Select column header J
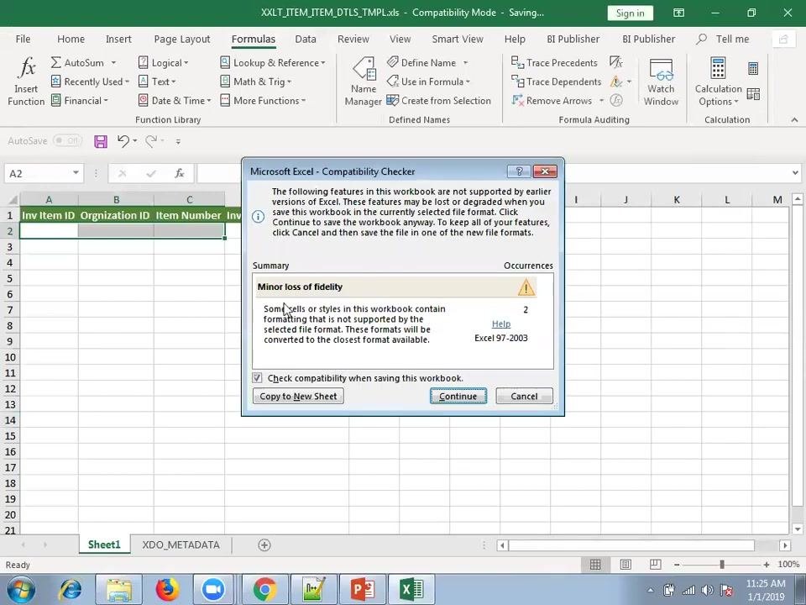 (x=625, y=200)
